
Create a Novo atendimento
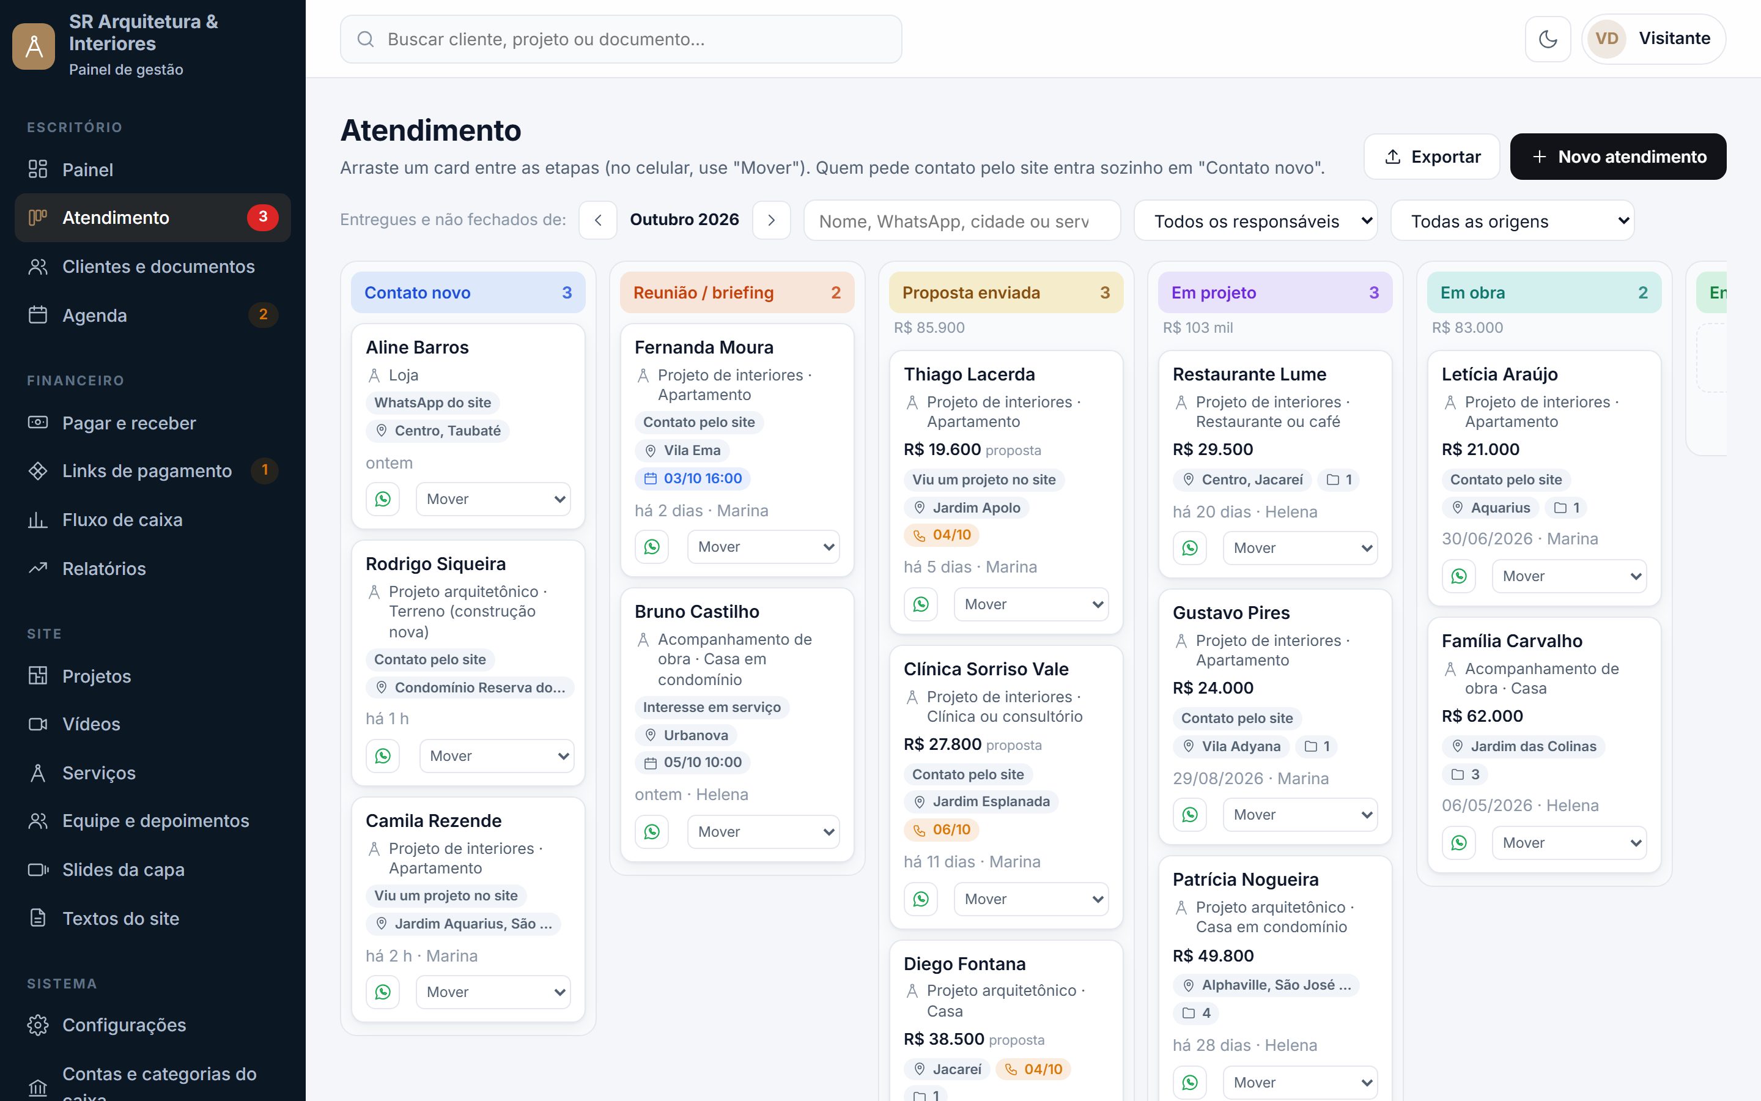pyautogui.click(x=1618, y=157)
